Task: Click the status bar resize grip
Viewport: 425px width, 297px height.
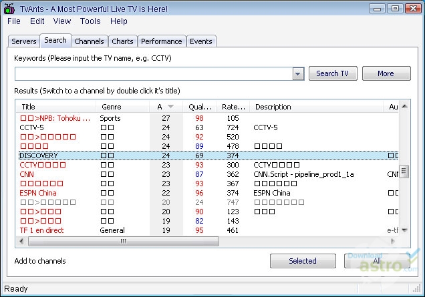Action: click(417, 289)
